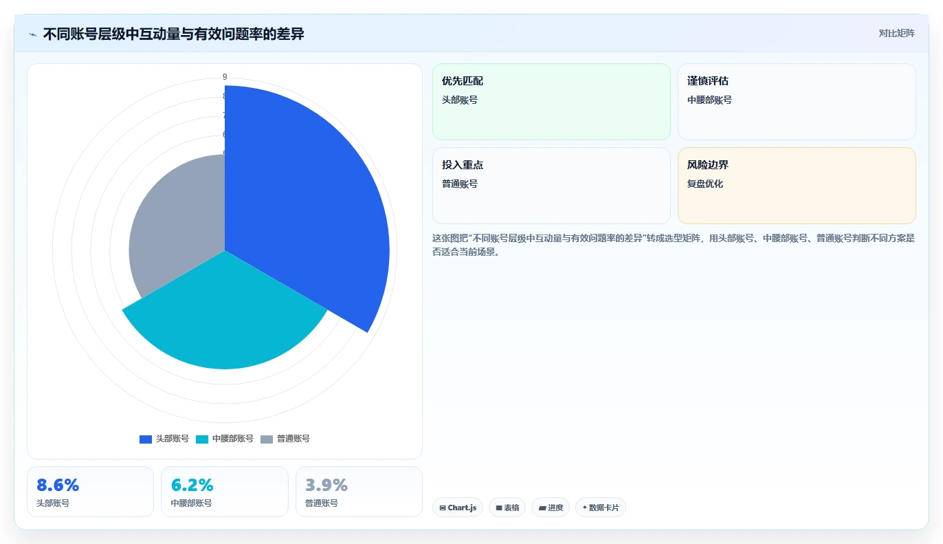The image size is (943, 544).
Task: Click the description paragraph starting 这张图把
Action: pos(674,245)
